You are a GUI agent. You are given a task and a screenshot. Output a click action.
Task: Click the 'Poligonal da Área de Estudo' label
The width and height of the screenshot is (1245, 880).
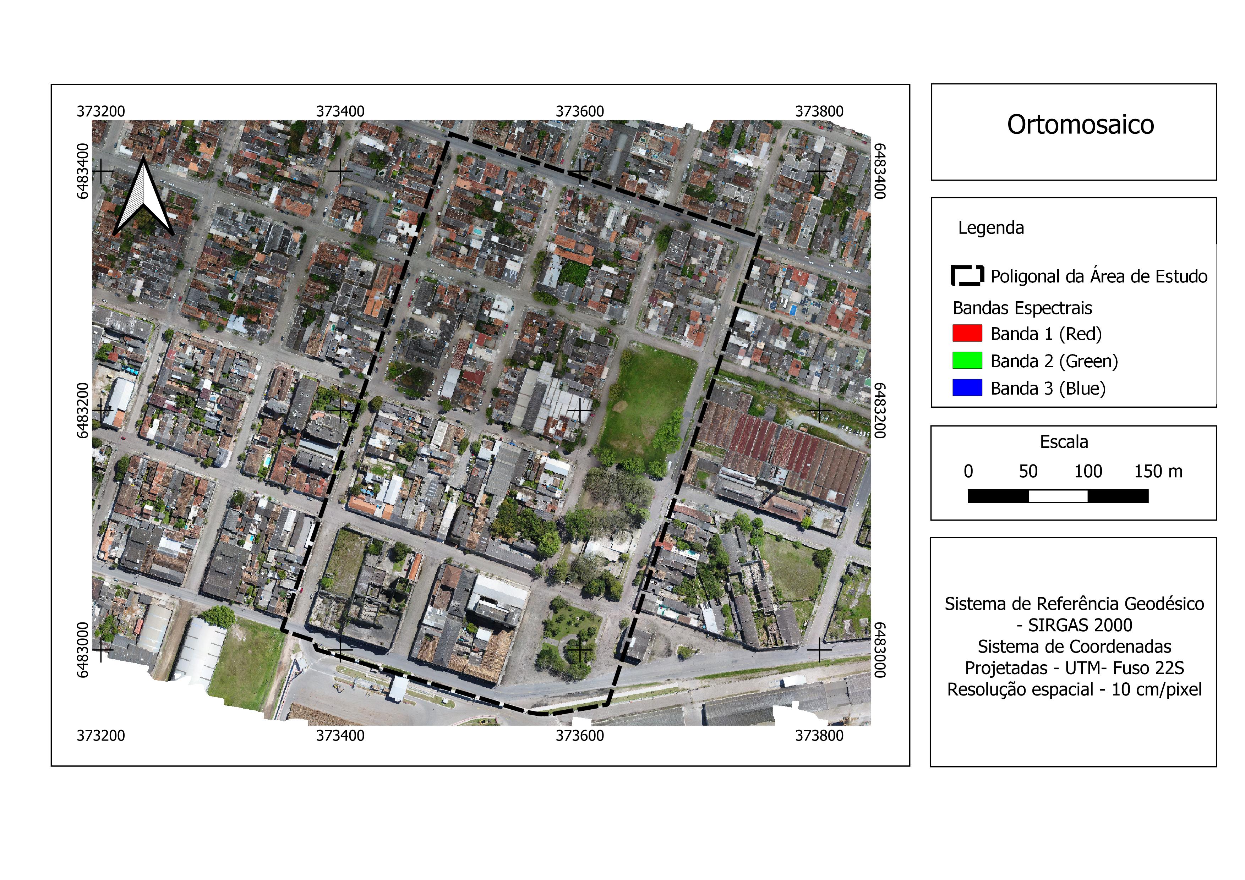1099,276
